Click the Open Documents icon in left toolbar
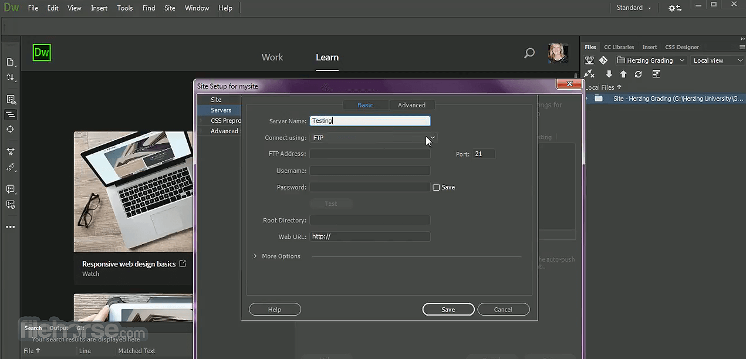 point(11,62)
